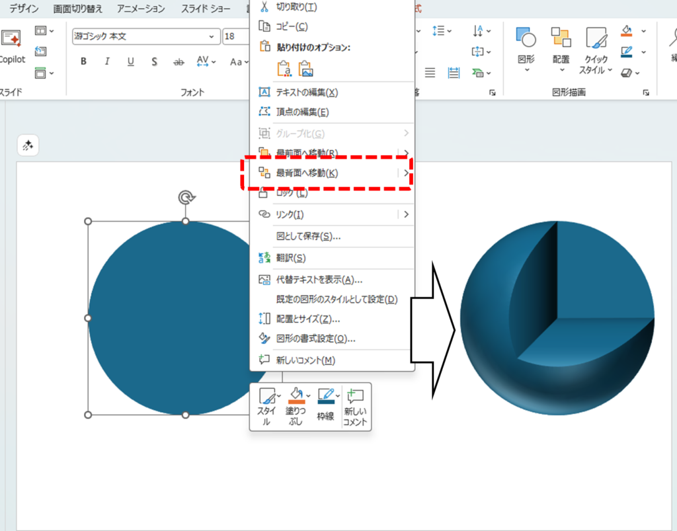Click the keep-text-only paste option icon
This screenshot has width=677, height=531.
tap(284, 68)
